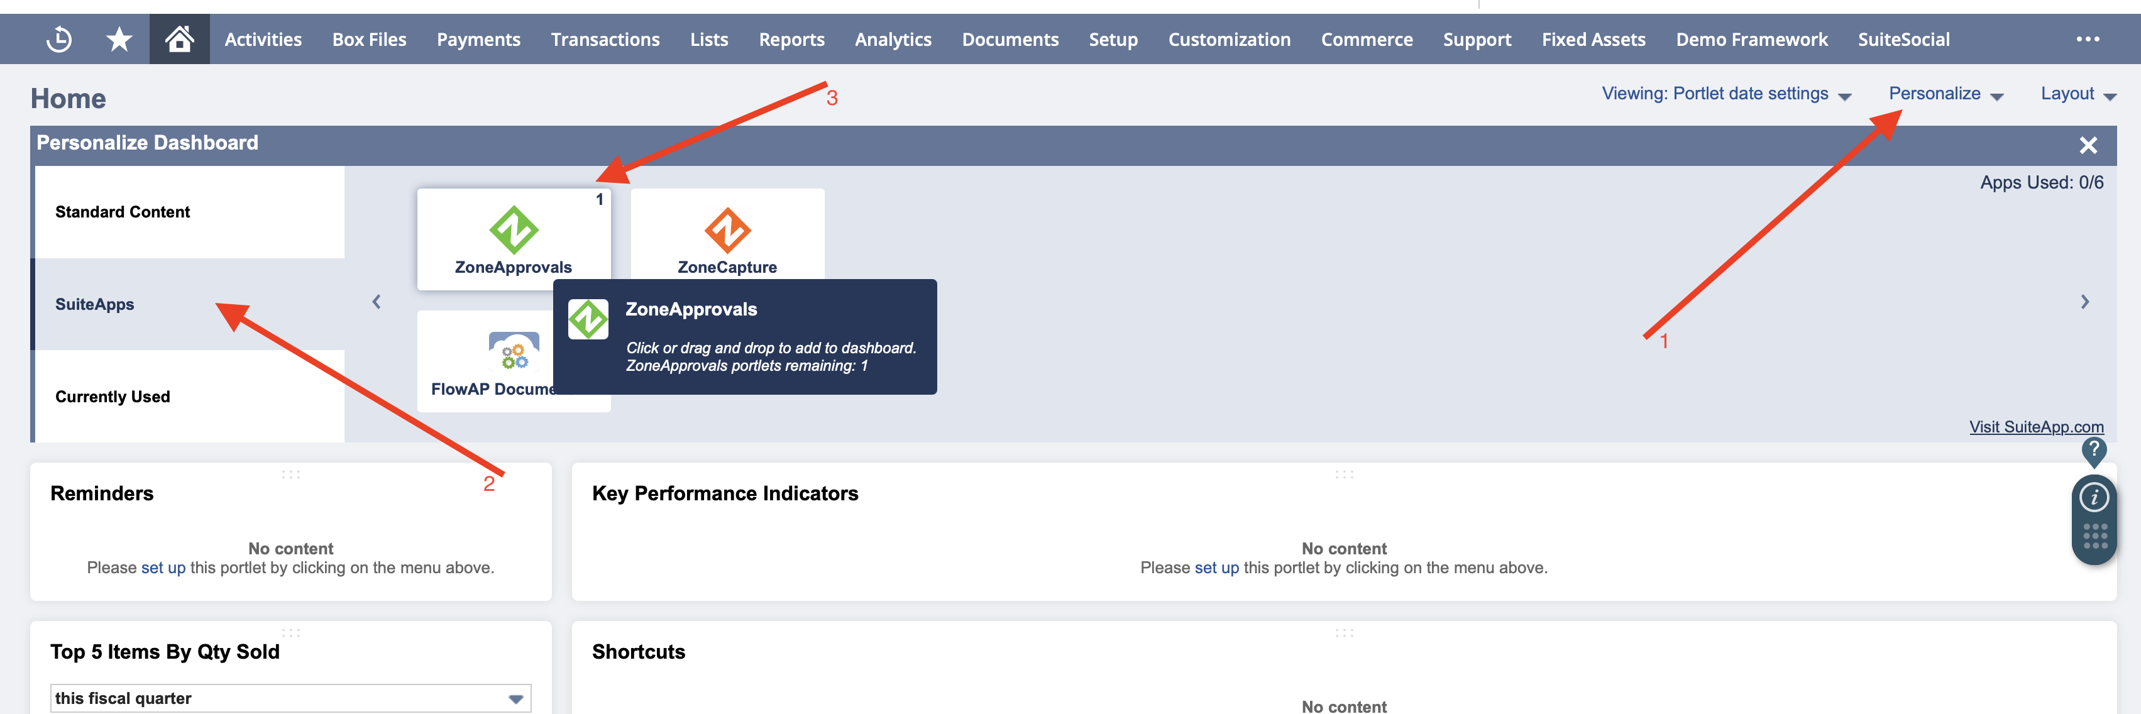2141x714 pixels.
Task: Open the Commerce menu
Action: tap(1367, 39)
